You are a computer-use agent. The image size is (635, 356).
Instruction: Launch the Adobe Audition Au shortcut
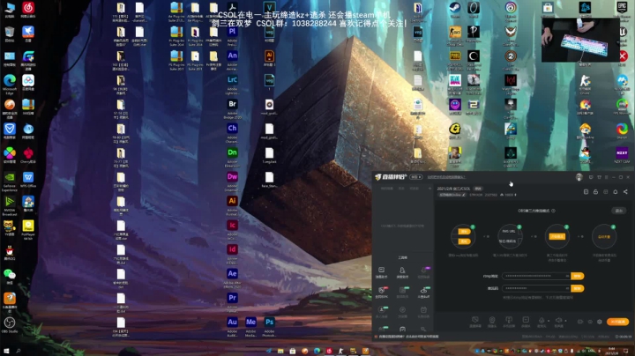232,326
